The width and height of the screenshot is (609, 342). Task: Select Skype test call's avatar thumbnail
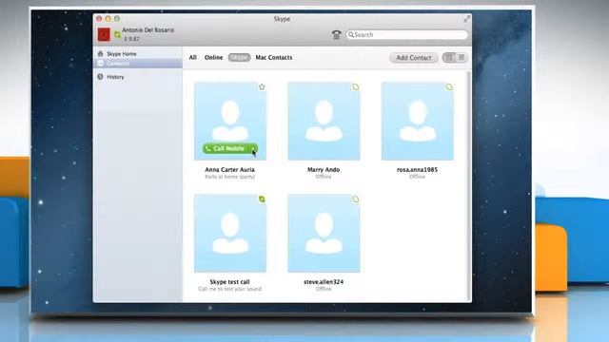230,234
